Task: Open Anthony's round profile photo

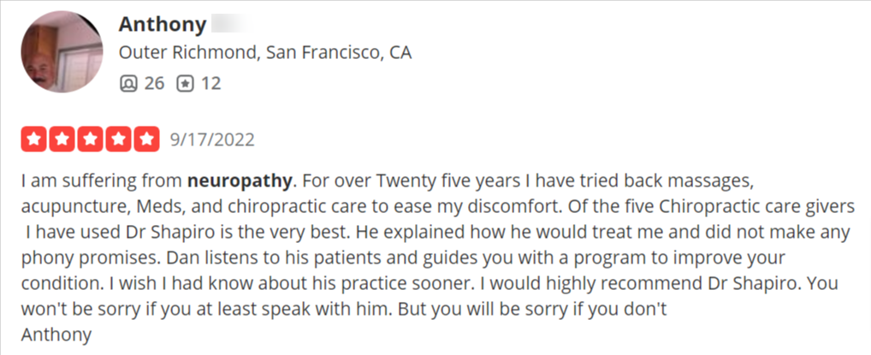Action: (x=62, y=51)
